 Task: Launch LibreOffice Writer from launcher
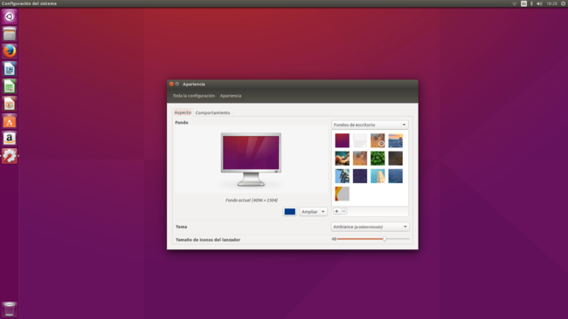point(10,69)
